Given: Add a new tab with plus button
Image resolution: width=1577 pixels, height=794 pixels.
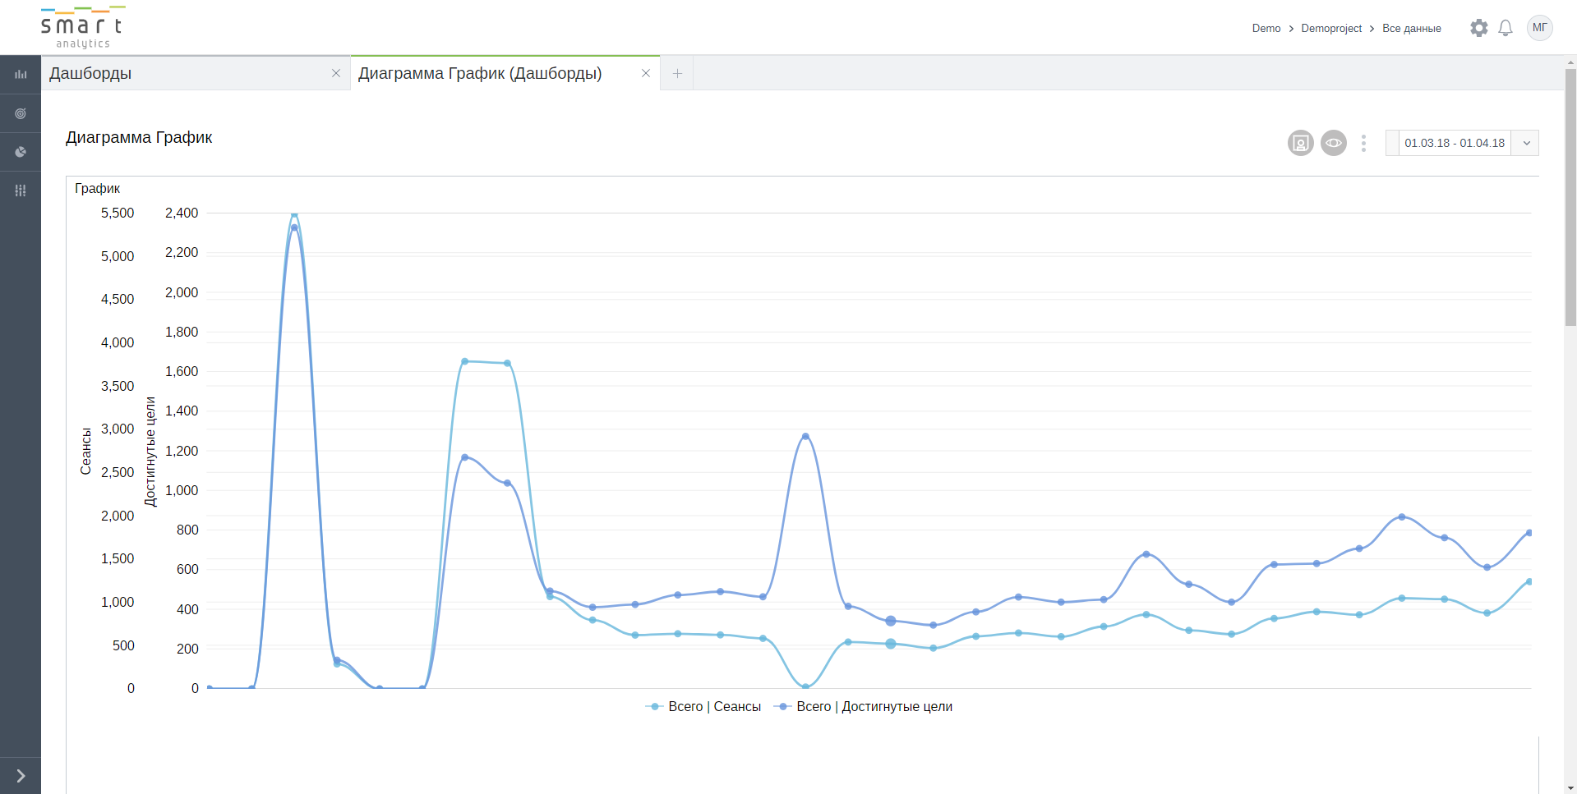Looking at the screenshot, I should pyautogui.click(x=677, y=74).
